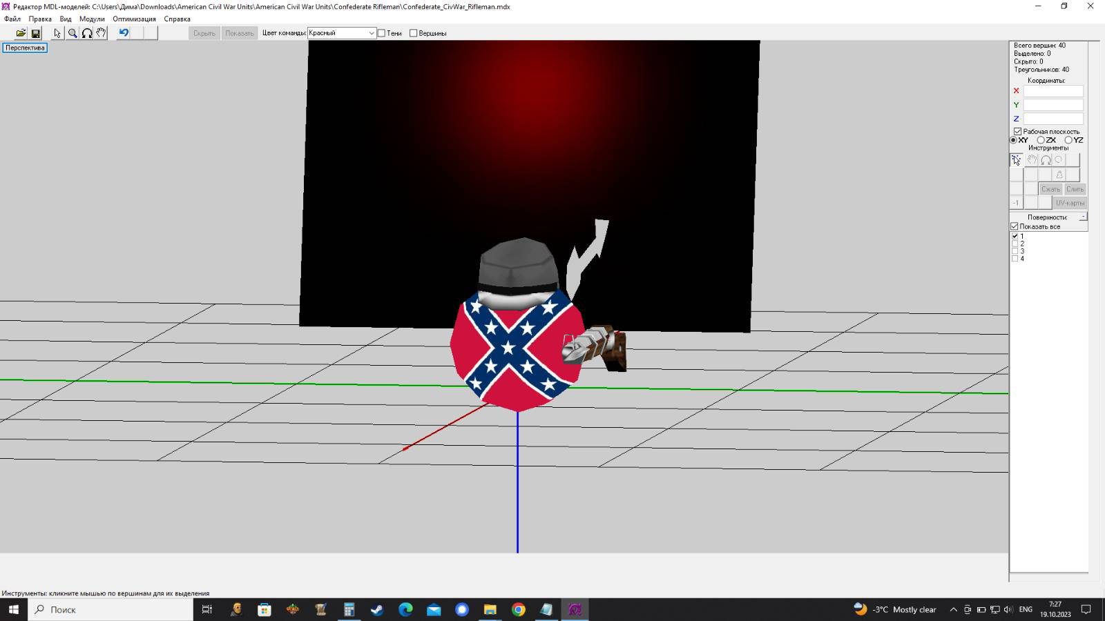Viewport: 1105px width, 621px height.
Task: Click the X coordinate input field
Action: tap(1053, 91)
